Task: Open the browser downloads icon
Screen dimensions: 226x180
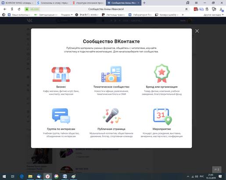Action: [221, 9]
